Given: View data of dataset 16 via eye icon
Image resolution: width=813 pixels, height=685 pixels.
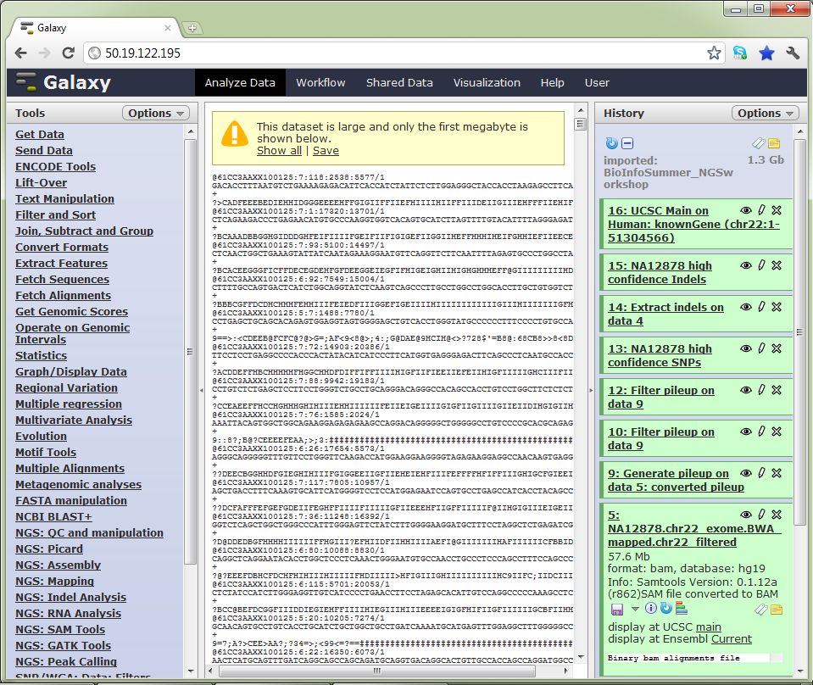Looking at the screenshot, I should pos(746,210).
